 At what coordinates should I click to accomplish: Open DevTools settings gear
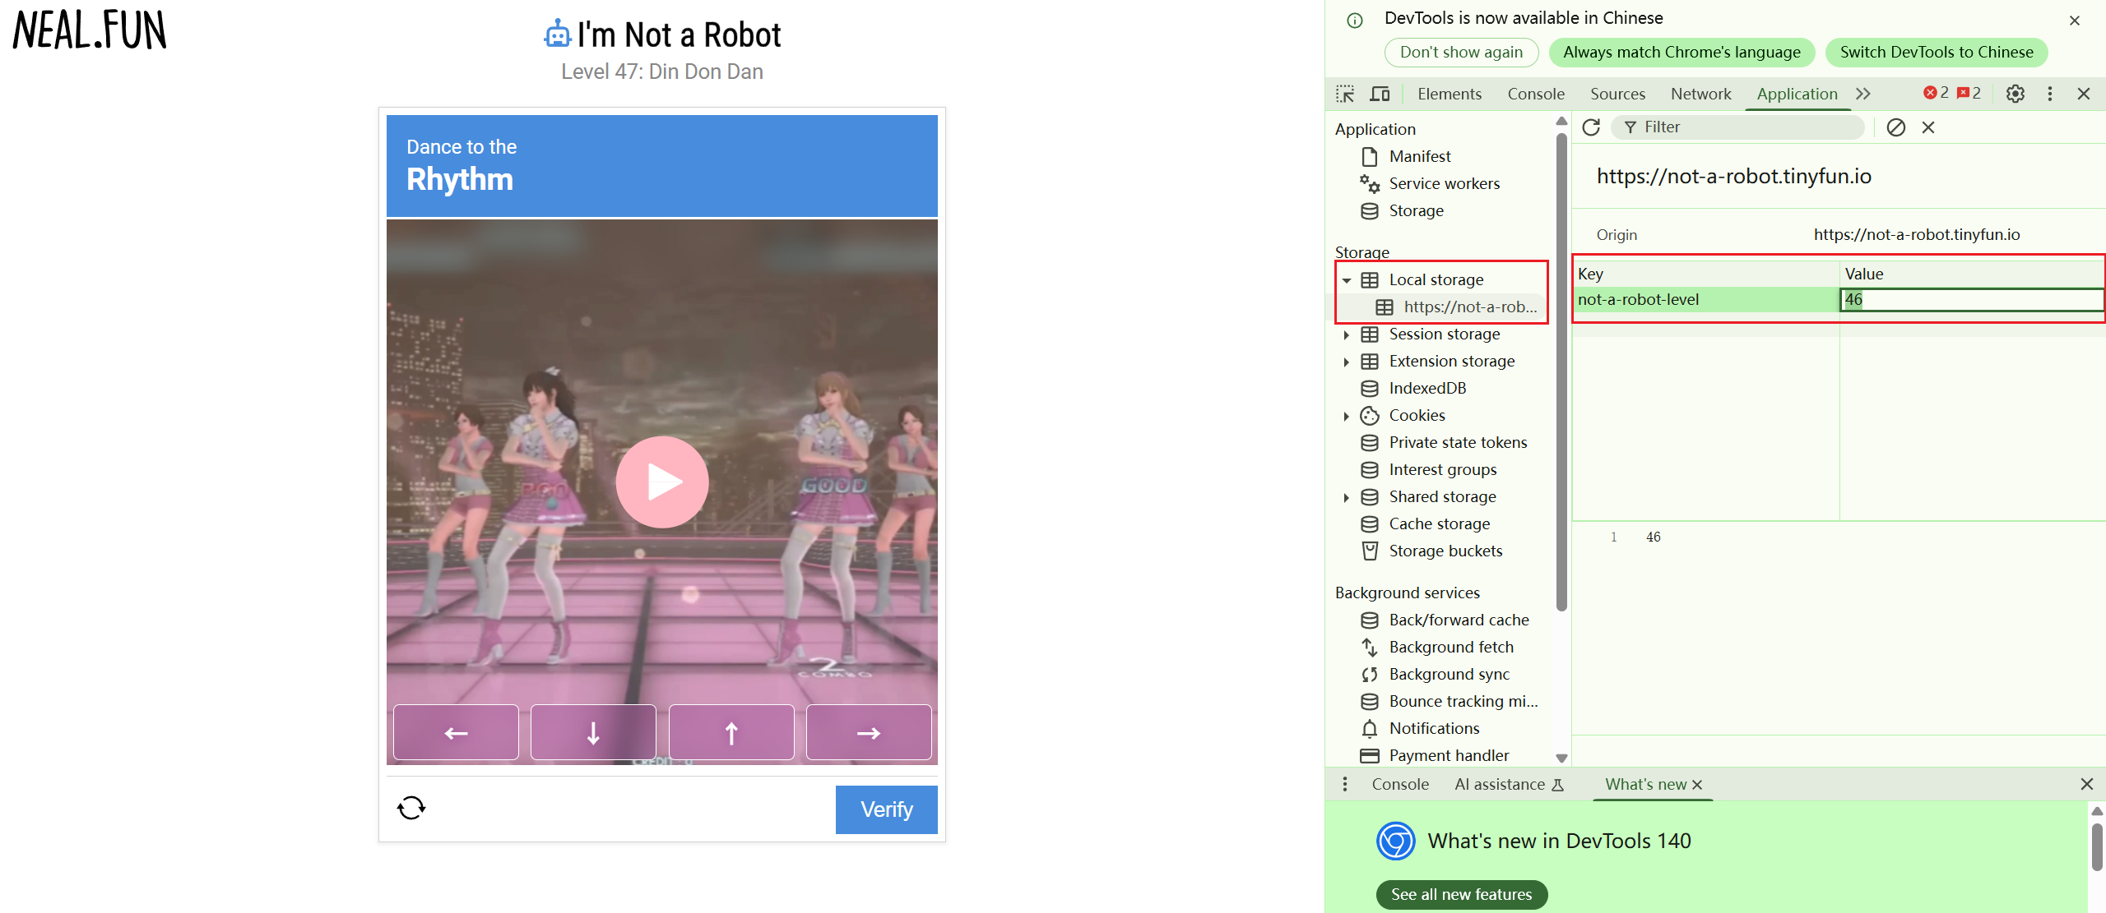pos(2015,94)
